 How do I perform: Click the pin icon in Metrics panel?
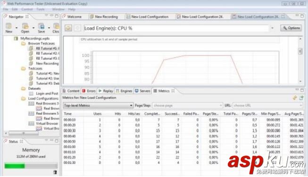point(295,97)
